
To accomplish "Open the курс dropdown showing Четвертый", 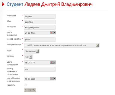I will pyautogui.click(x=37, y=51).
